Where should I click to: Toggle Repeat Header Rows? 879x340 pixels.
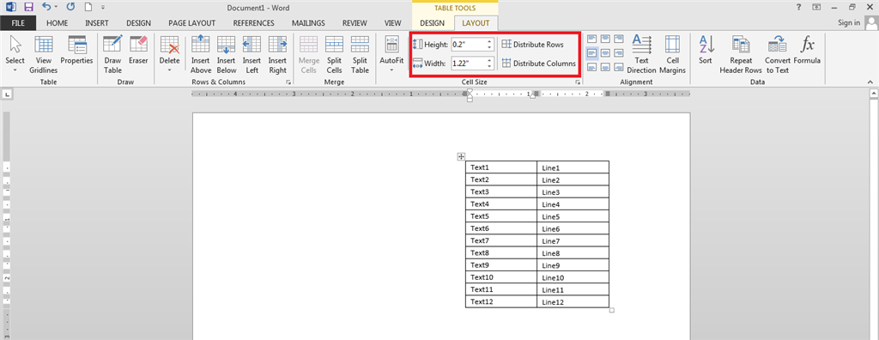[x=741, y=54]
